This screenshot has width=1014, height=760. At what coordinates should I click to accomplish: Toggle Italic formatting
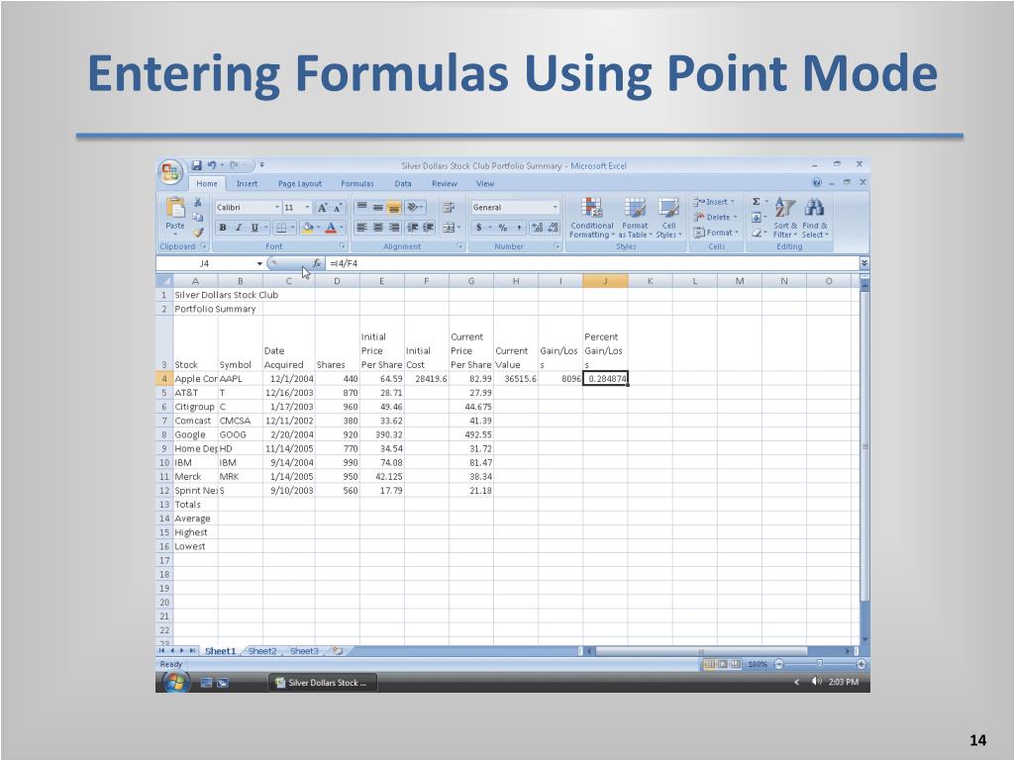(x=238, y=228)
